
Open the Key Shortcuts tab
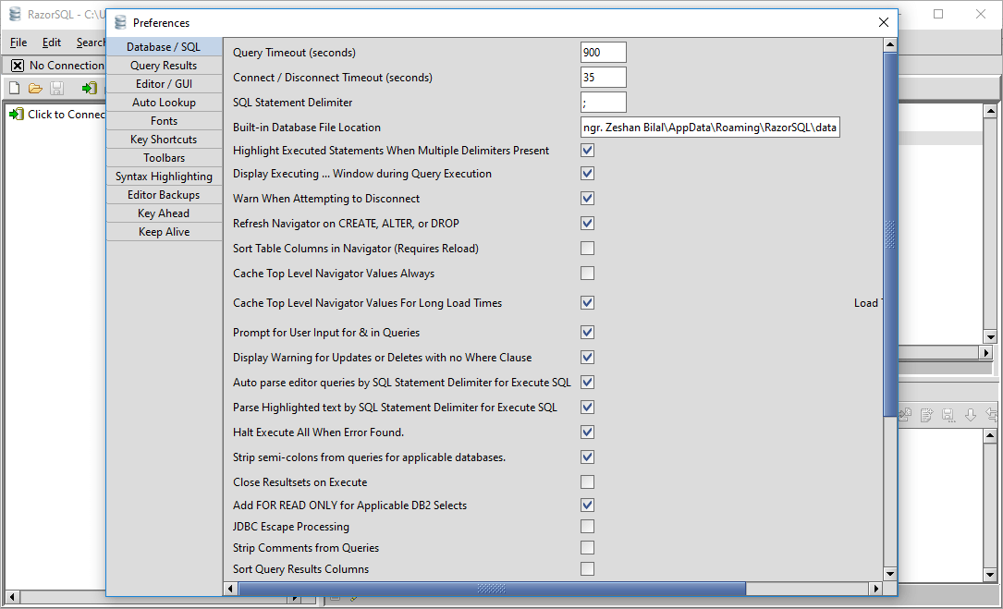click(164, 140)
